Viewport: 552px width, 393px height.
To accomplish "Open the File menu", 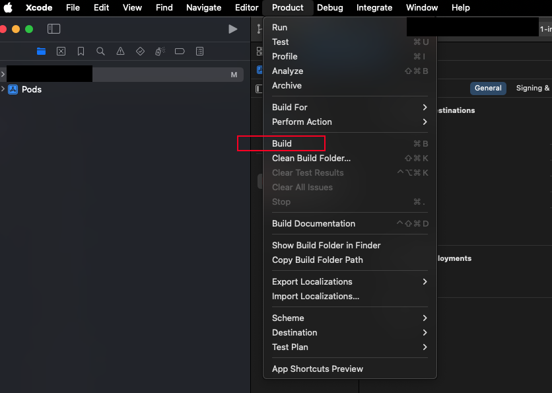I will tap(73, 7).
